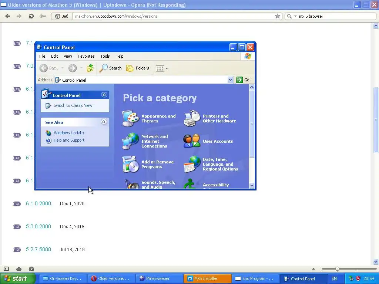Open version 5.2.7.5000 download link
This screenshot has width=379, height=284.
[x=38, y=250]
